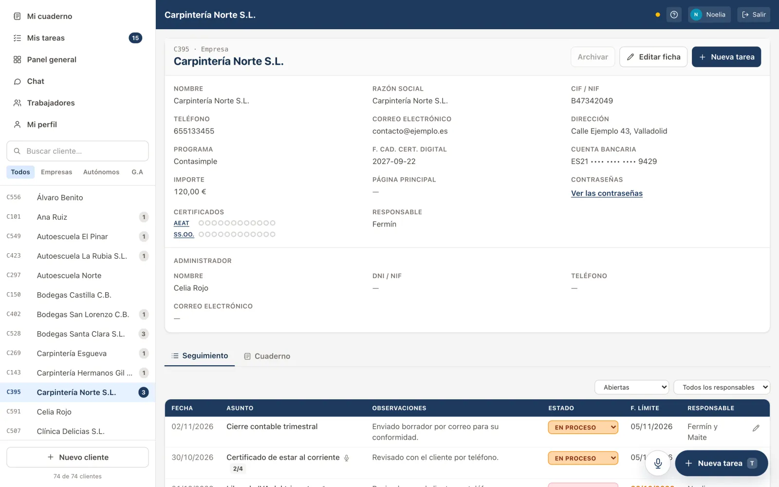Click the Editar ficha pencil button
Viewport: 779px width, 487px height.
(x=653, y=57)
